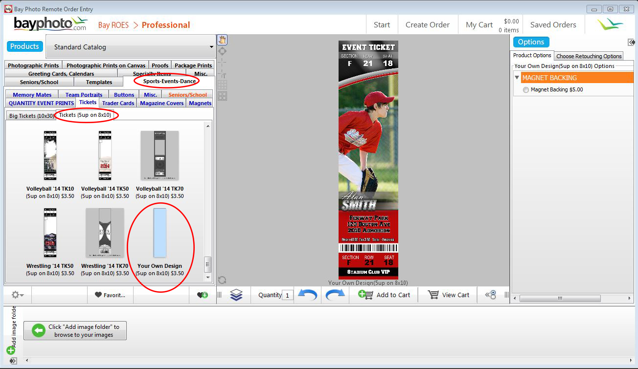
Task: Click the View Cart button
Action: tap(448, 295)
